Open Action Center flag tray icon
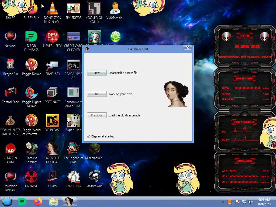Viewport: 276px width, 207px height. (x=237, y=202)
